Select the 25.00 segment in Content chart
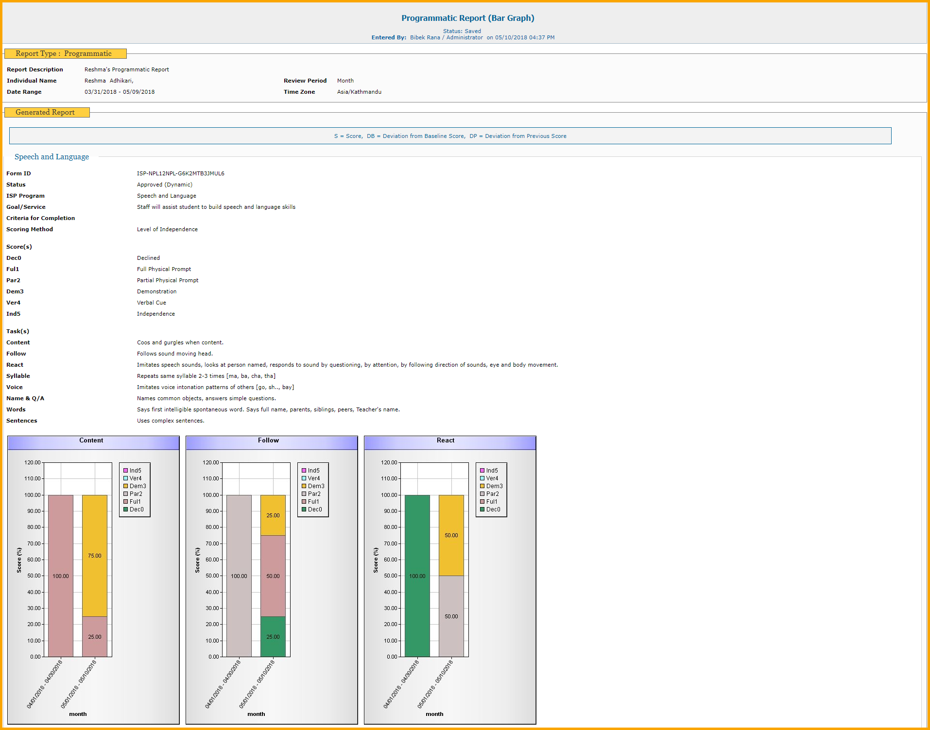 click(x=95, y=637)
